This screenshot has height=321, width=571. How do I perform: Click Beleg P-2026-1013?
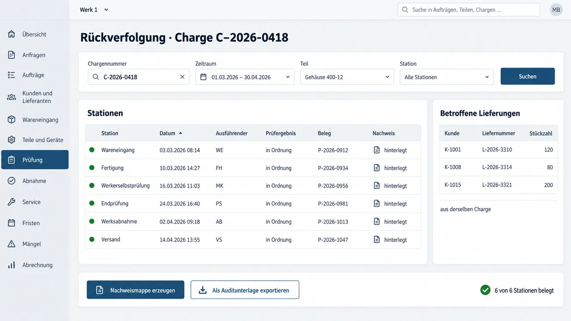click(333, 221)
